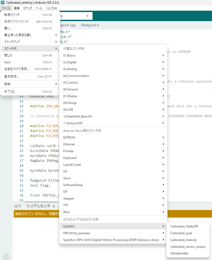This screenshot has height=260, width=212.
Task: Close the シリアルモニタ panel tab
Action: pos(54,206)
